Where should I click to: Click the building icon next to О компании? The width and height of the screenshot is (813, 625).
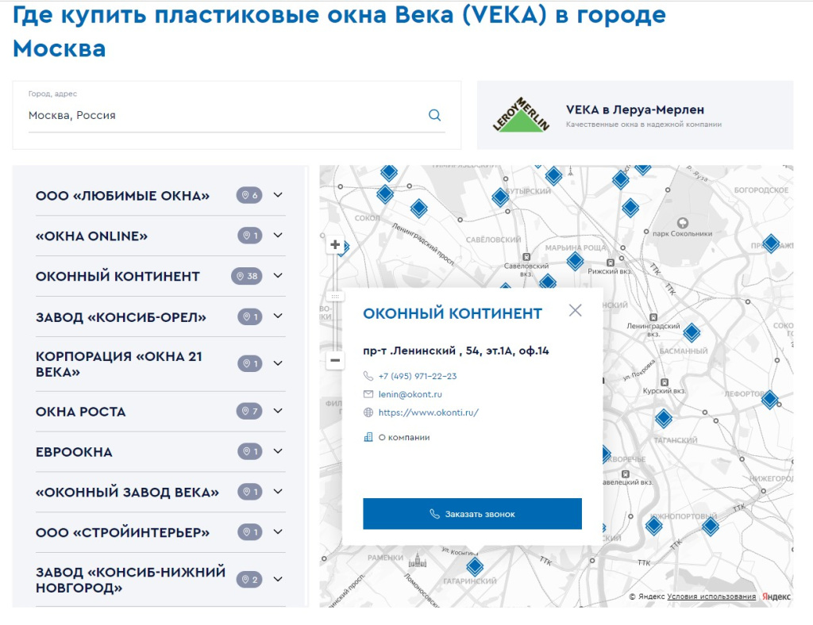[x=368, y=437]
